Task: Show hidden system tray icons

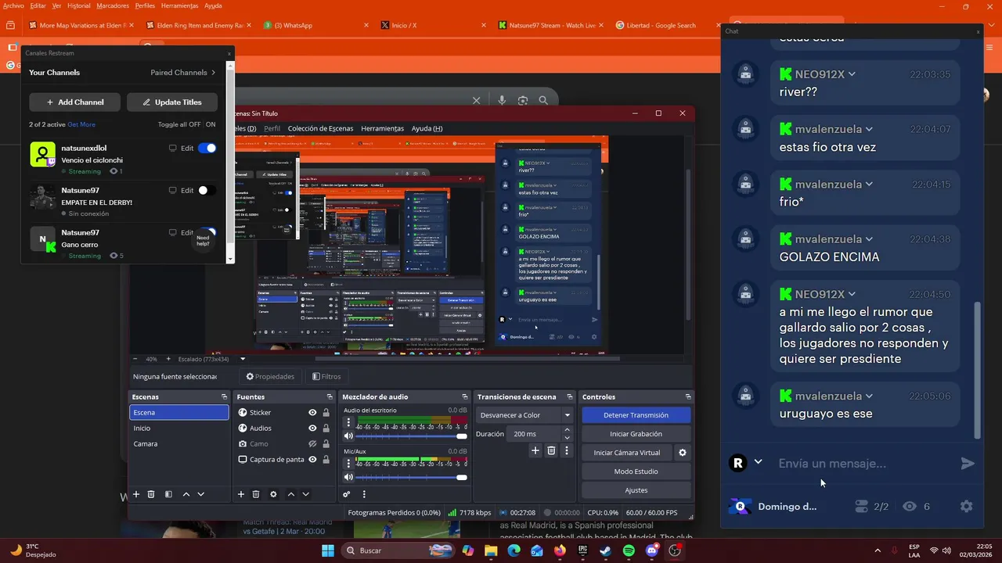Action: 877,550
